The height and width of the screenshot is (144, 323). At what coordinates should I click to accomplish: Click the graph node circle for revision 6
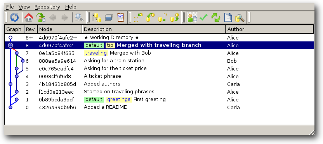pos(23,61)
